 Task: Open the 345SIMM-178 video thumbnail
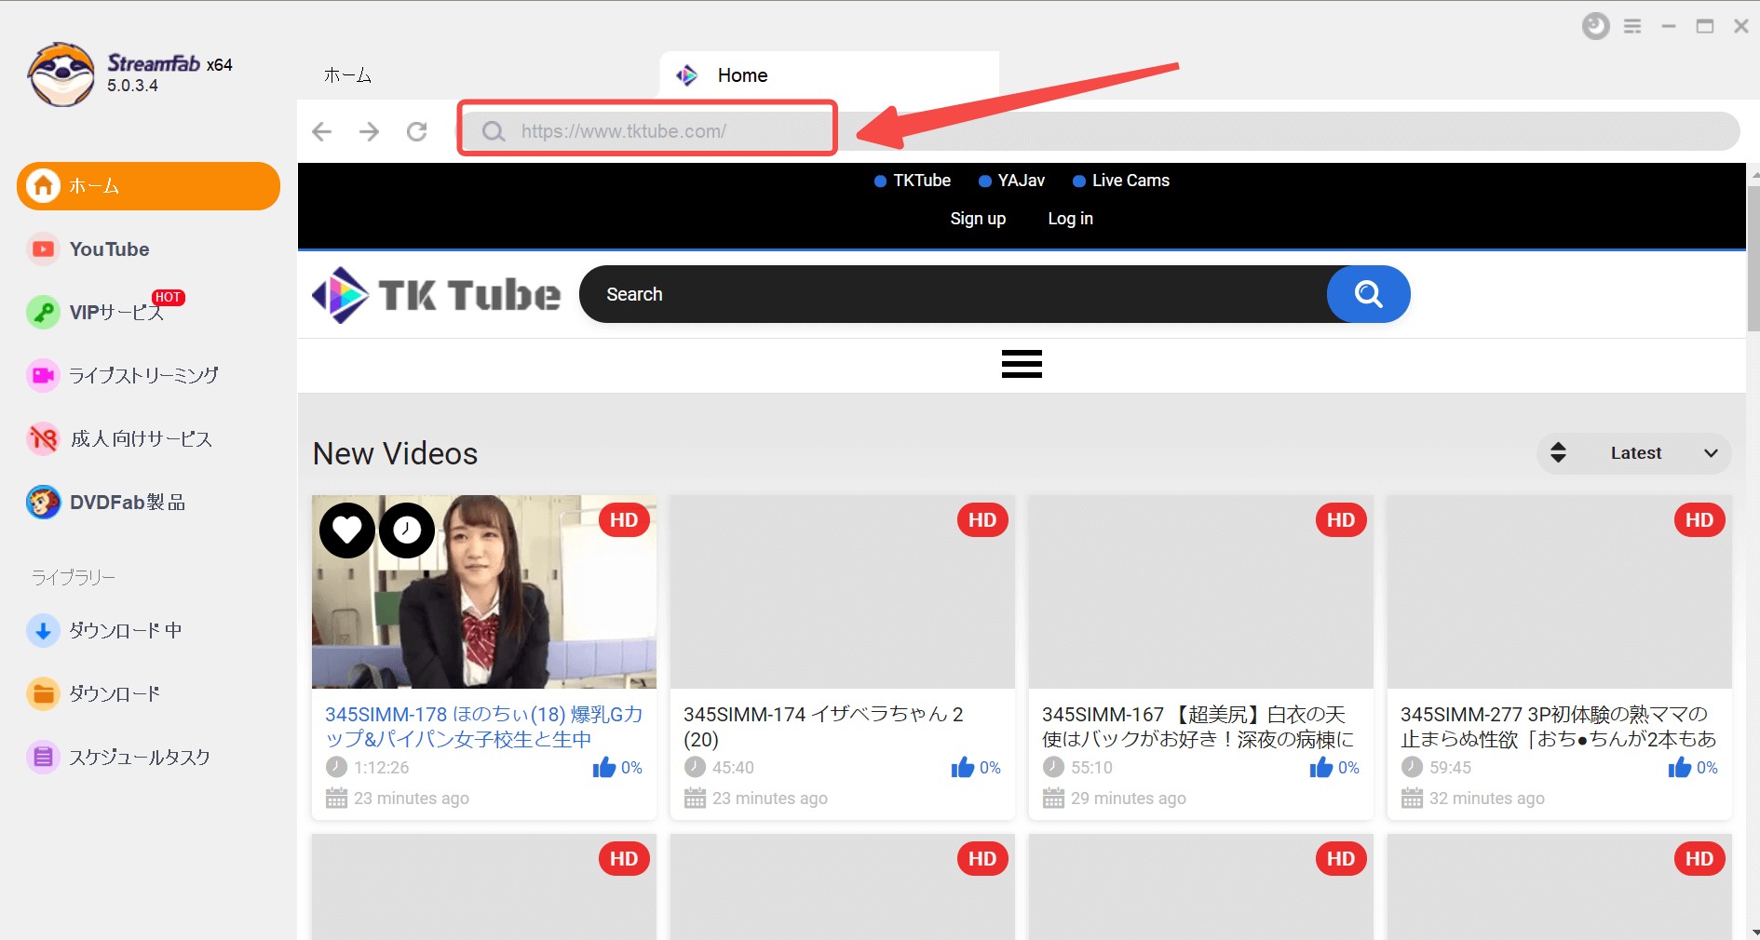(484, 592)
